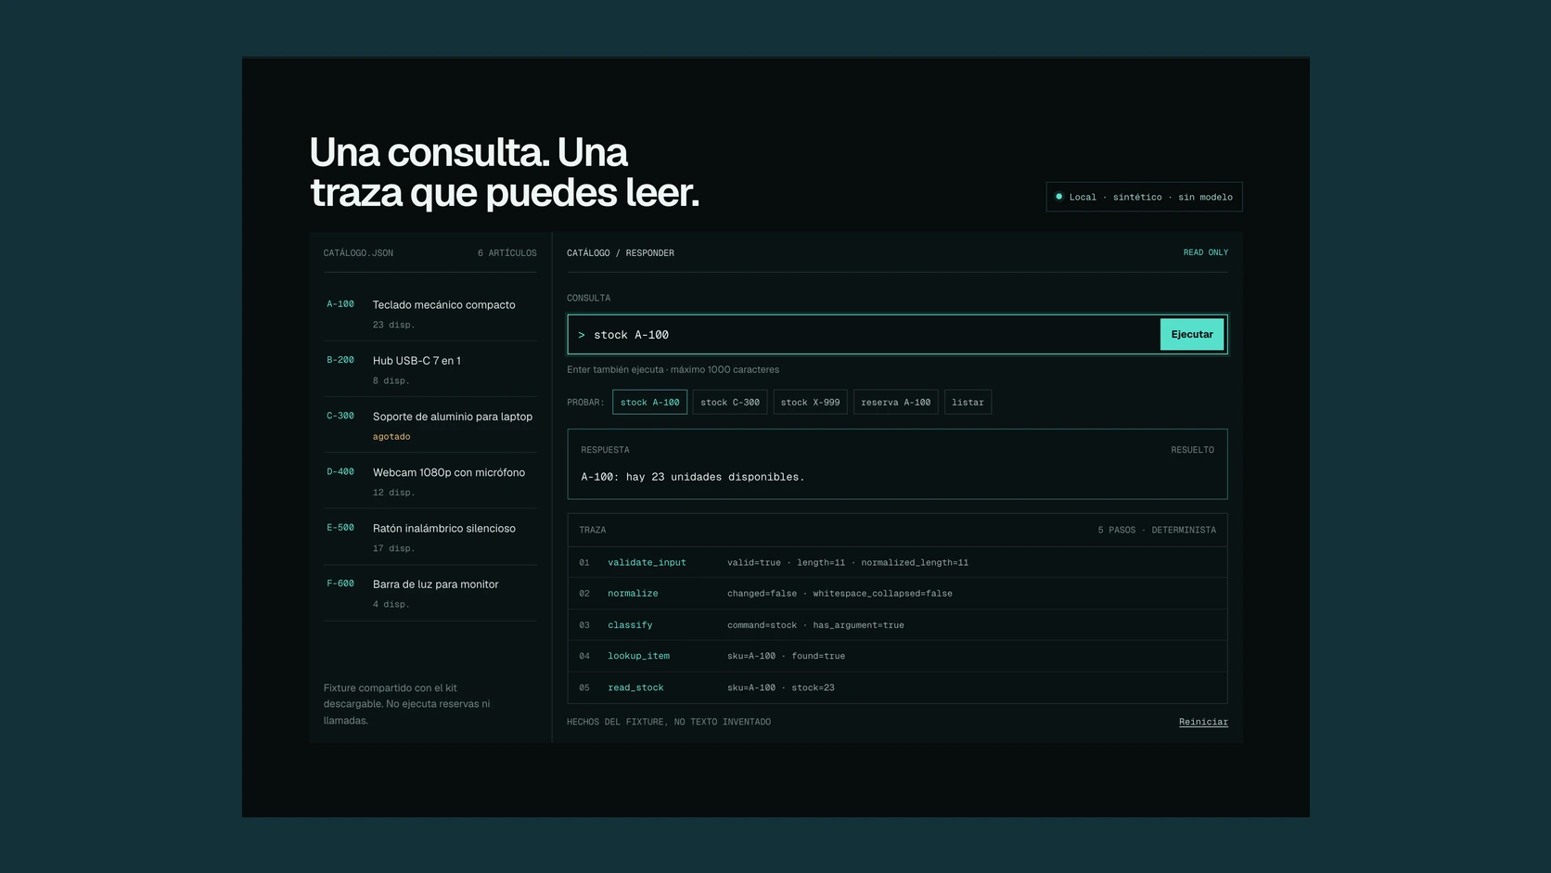The height and width of the screenshot is (873, 1551).
Task: Click the Ejecutar button
Action: click(x=1191, y=334)
